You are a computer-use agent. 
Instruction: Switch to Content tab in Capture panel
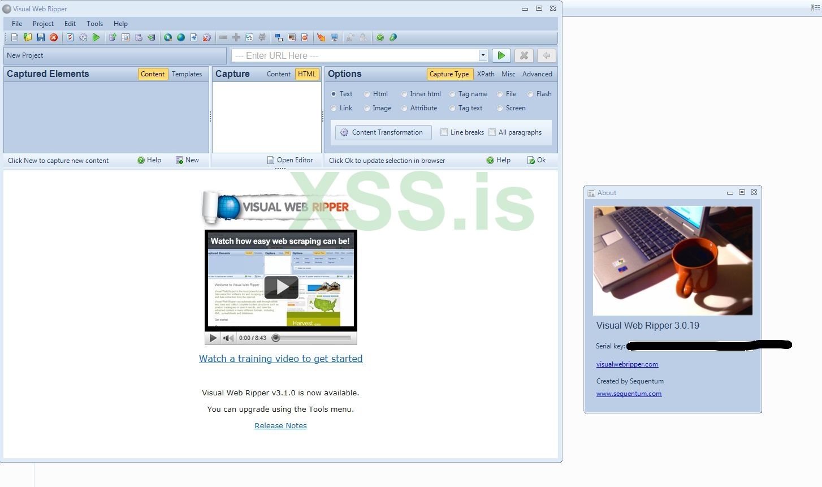pyautogui.click(x=279, y=74)
